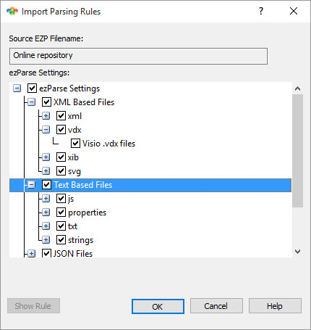Screen dimensions: 311x330
Task: Click the help question mark in title bar
Action: pyautogui.click(x=261, y=11)
